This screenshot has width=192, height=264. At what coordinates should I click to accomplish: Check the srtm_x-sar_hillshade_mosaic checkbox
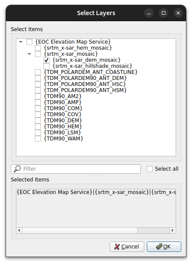[46, 66]
